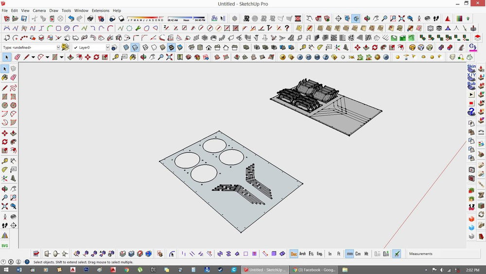Click the Save file icon
The width and height of the screenshot is (486, 274).
coord(24,18)
